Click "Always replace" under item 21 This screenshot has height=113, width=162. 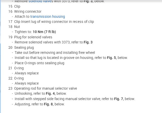(27, 73)
